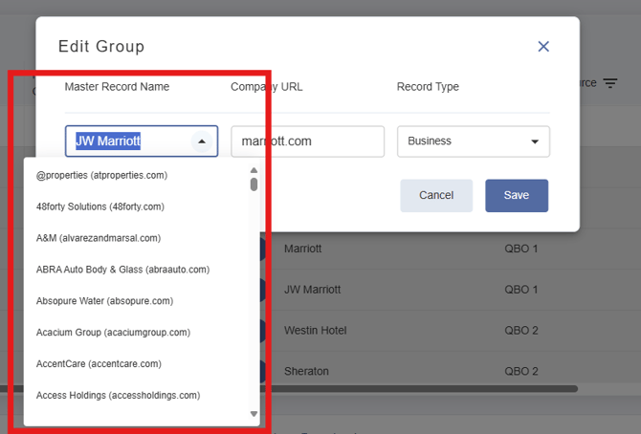Click the filter list icon
The image size is (641, 434).
click(x=610, y=84)
